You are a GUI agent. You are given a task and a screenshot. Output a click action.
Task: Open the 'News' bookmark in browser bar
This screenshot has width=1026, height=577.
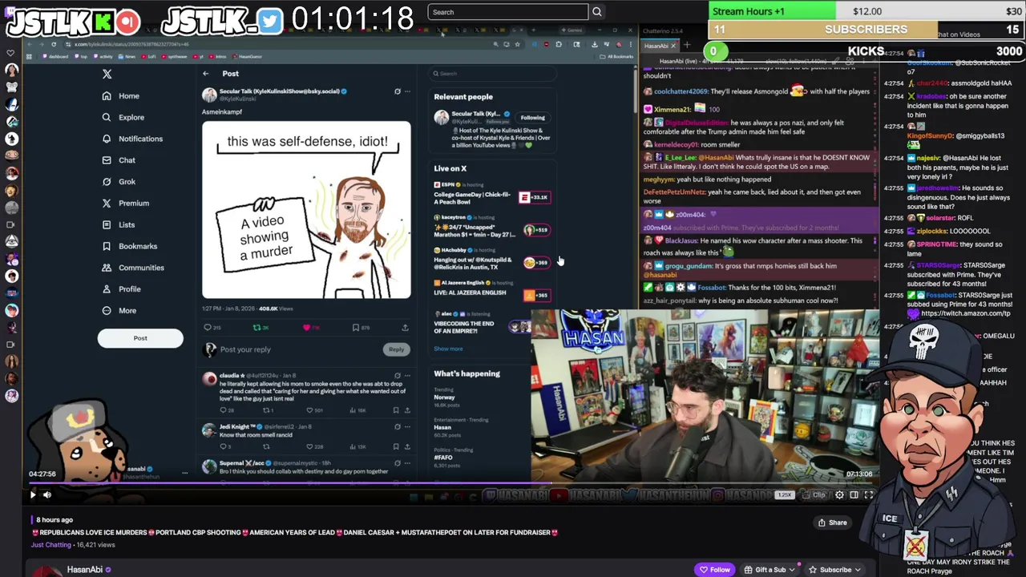click(127, 57)
